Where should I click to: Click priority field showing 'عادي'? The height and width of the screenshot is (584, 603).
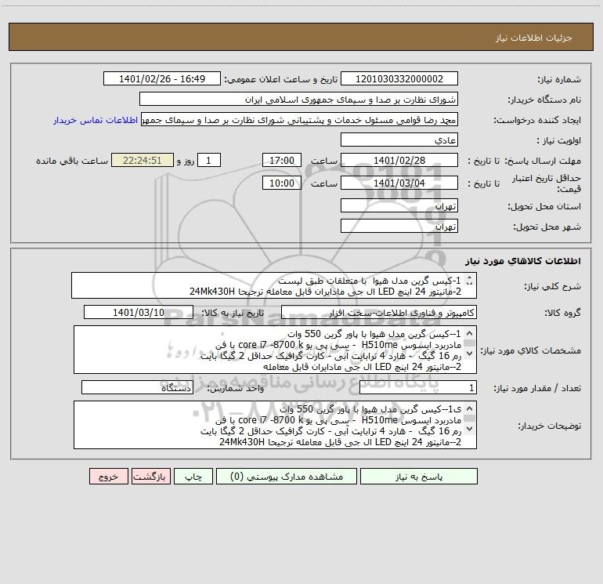pyautogui.click(x=399, y=140)
